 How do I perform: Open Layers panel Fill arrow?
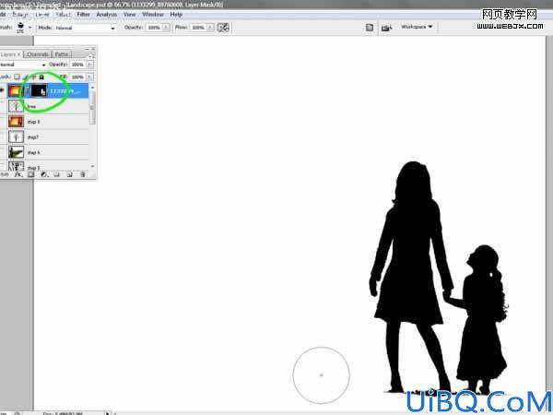pyautogui.click(x=89, y=77)
